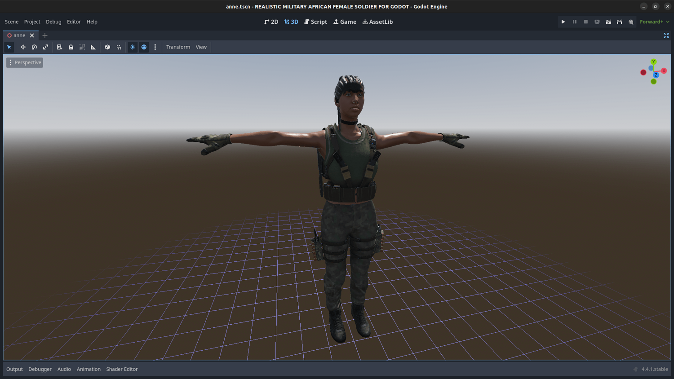This screenshot has width=674, height=379.
Task: Pause the running project
Action: coord(574,22)
